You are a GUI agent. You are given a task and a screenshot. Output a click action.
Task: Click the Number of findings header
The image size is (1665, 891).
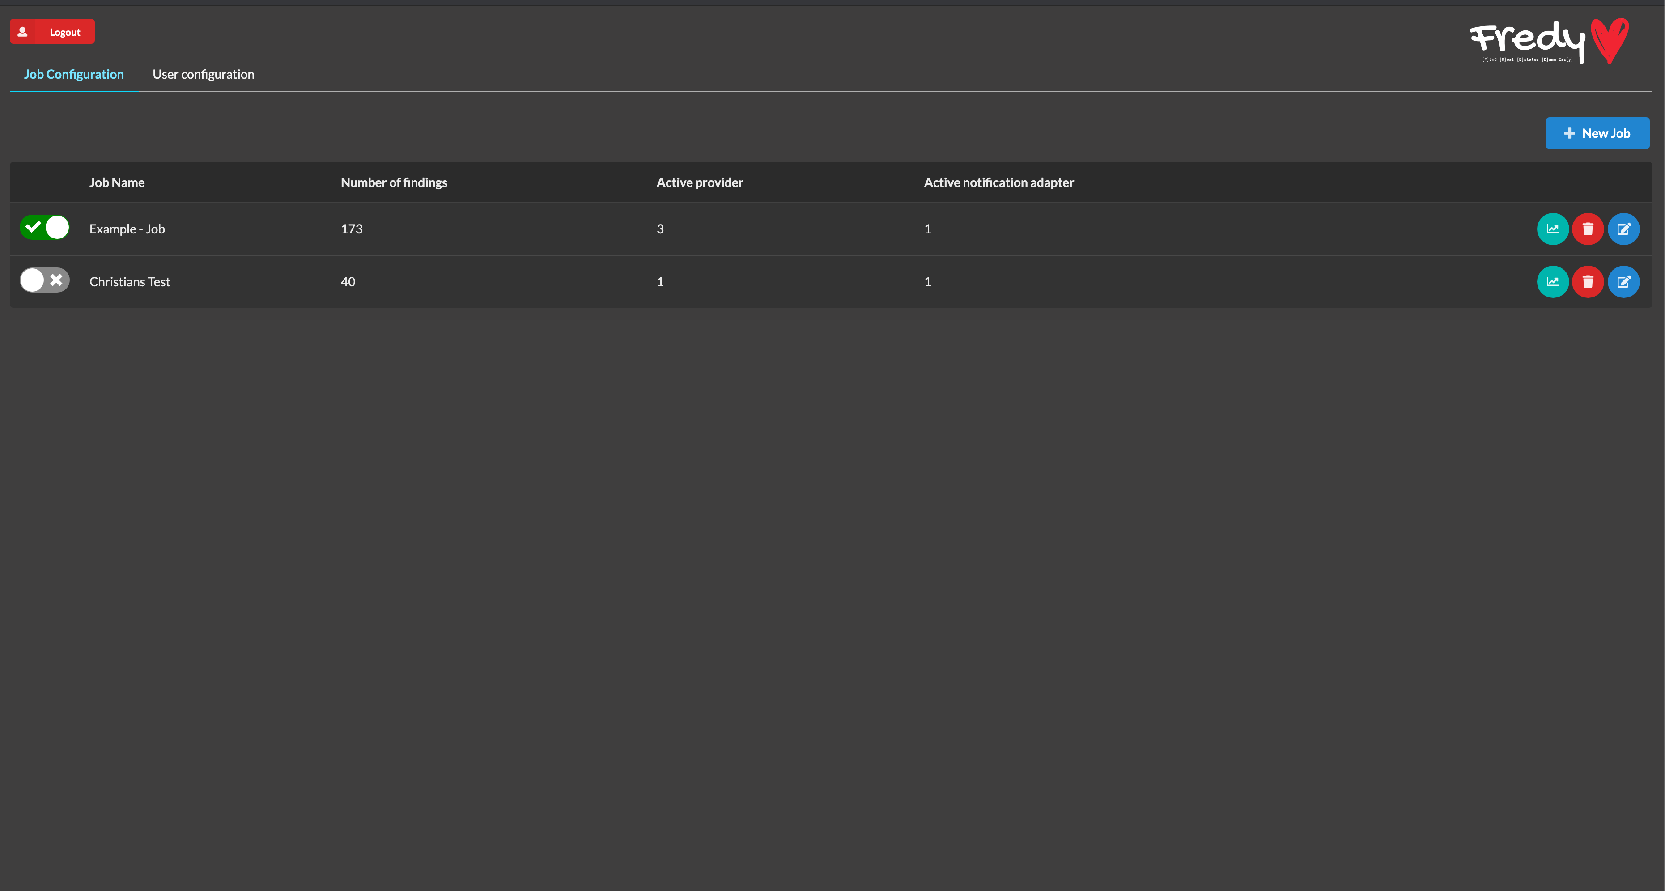[394, 182]
